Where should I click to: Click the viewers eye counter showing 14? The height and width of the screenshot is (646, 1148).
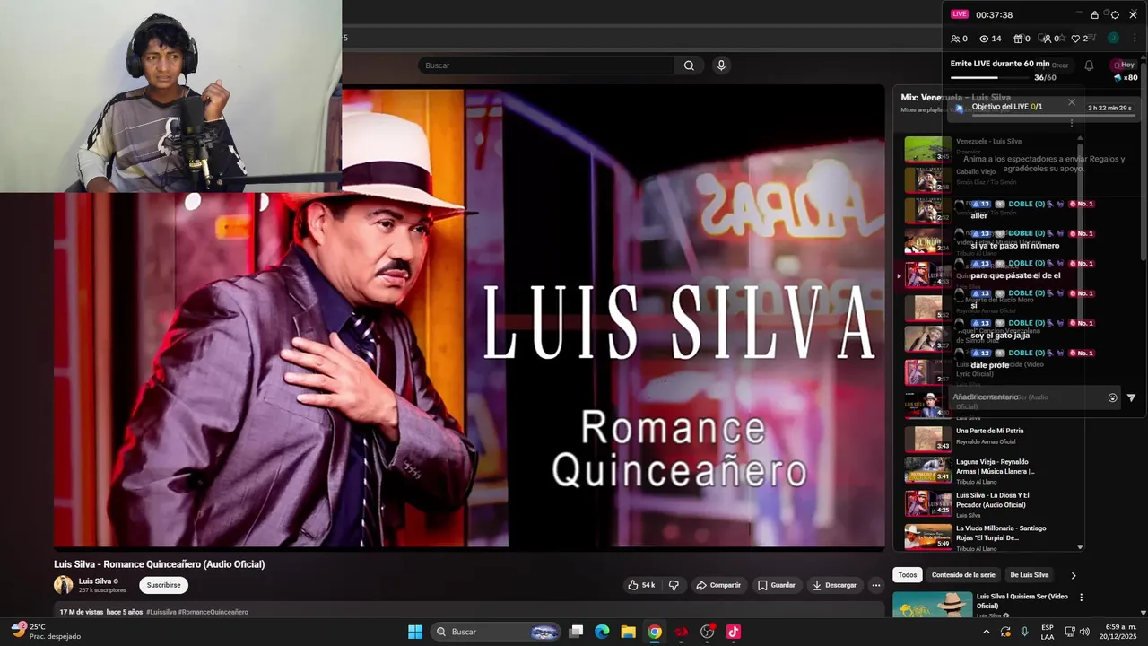coord(990,39)
